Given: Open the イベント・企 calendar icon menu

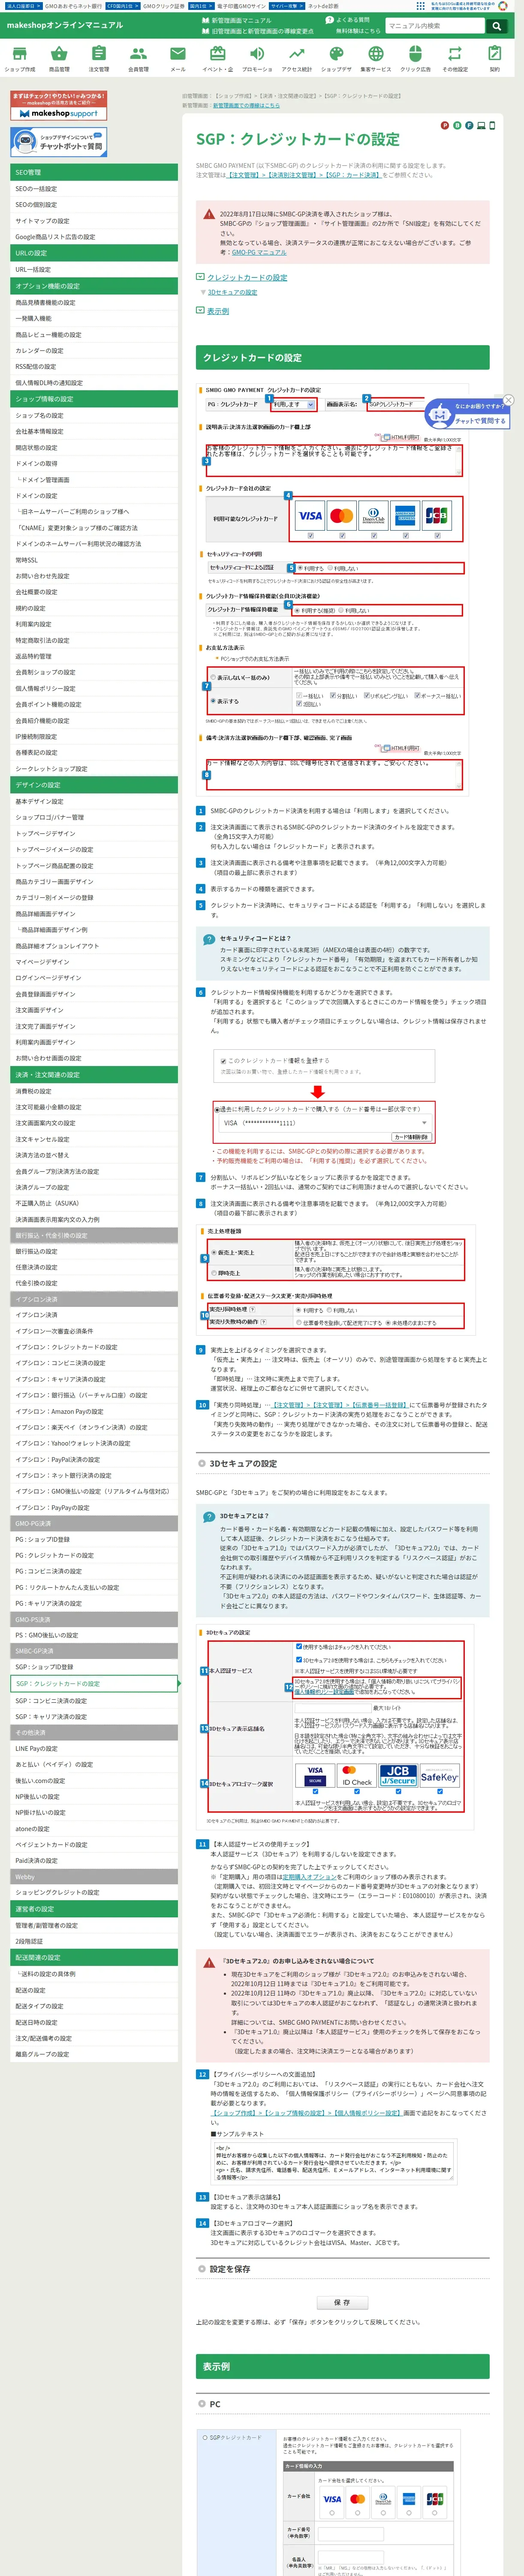Looking at the screenshot, I should tap(217, 59).
